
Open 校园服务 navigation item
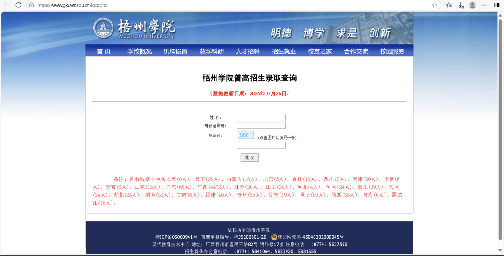pos(392,51)
